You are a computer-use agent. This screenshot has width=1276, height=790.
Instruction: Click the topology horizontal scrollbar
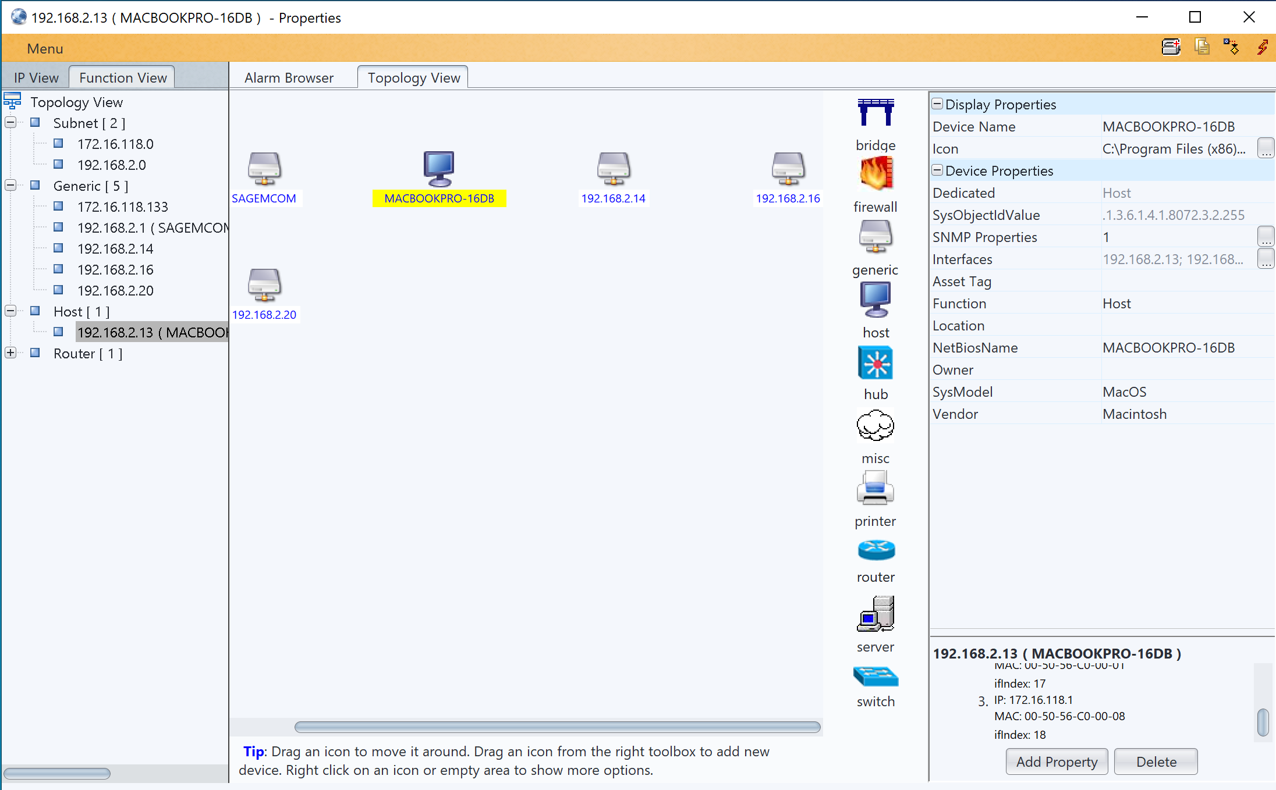point(557,727)
